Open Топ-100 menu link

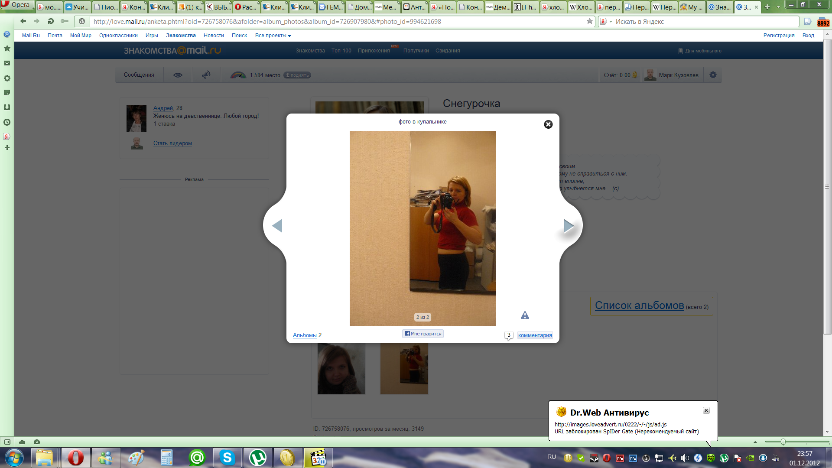341,51
